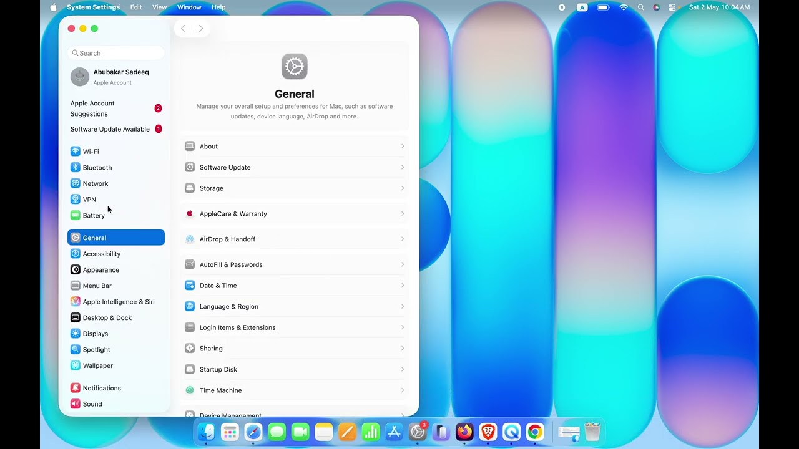Launch Google Chrome from the Dock
799x449 pixels.
point(535,432)
